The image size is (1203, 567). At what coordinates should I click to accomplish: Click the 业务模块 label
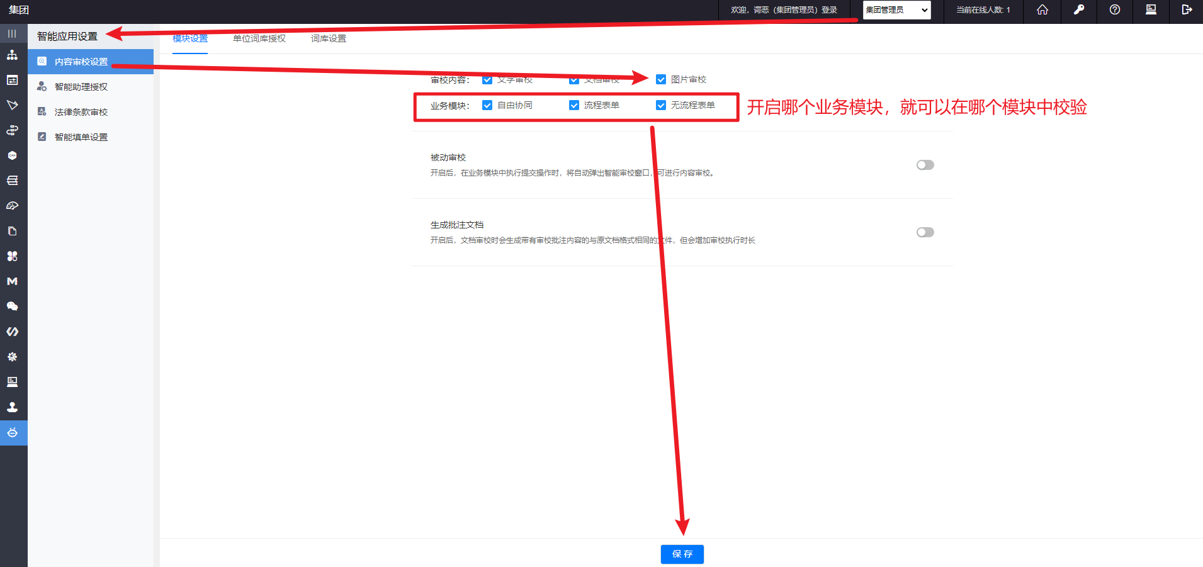(450, 106)
